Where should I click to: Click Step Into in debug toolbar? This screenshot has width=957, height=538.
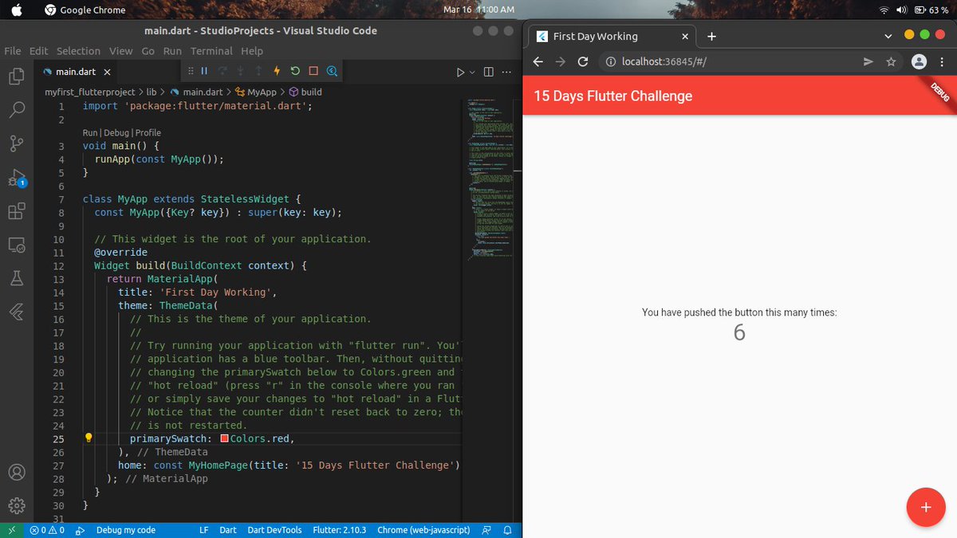click(x=240, y=71)
